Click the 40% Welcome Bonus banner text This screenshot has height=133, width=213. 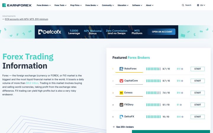[93, 32]
